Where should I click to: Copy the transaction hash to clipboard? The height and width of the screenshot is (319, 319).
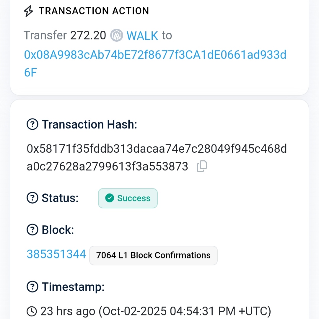click(202, 166)
